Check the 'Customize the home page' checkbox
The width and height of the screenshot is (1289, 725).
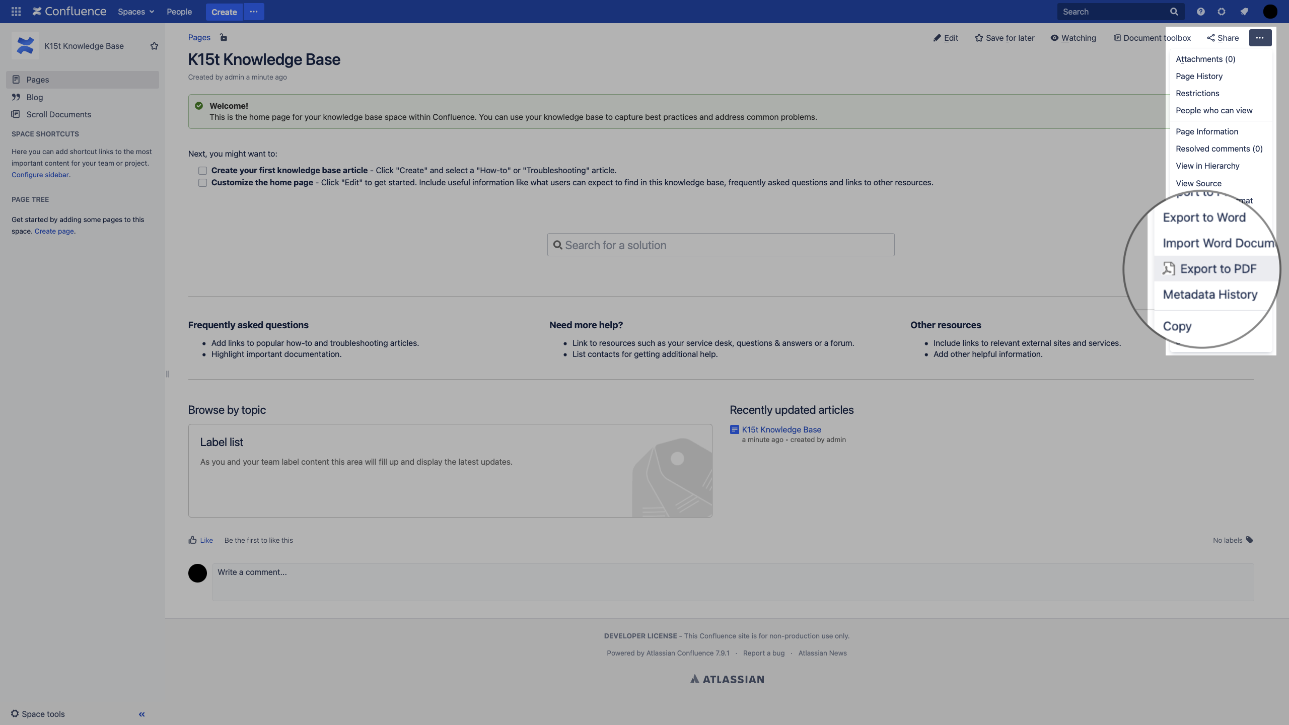click(x=202, y=183)
